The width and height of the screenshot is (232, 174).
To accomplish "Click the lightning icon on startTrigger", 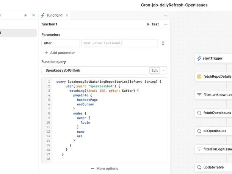I will [x=199, y=58].
